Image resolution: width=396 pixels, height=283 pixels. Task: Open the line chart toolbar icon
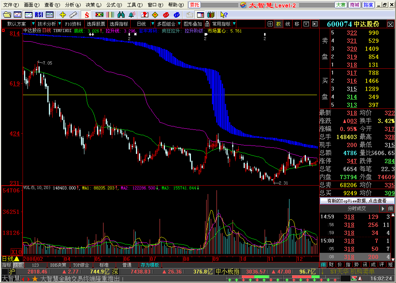pyautogui.click(x=18, y=15)
